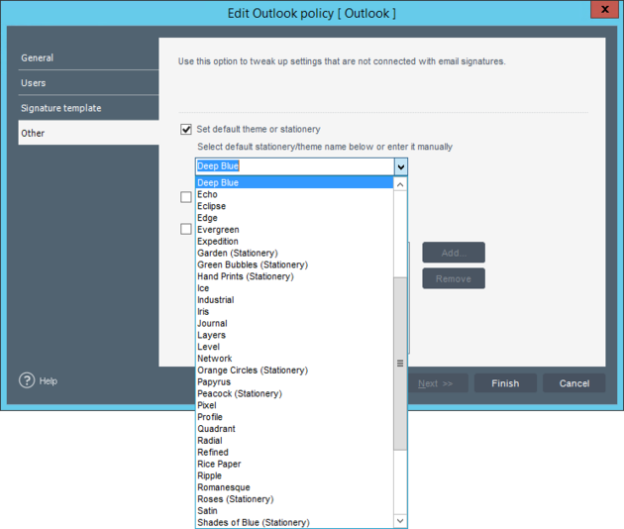Select the Journal theme
The image size is (624, 529).
[x=294, y=323]
